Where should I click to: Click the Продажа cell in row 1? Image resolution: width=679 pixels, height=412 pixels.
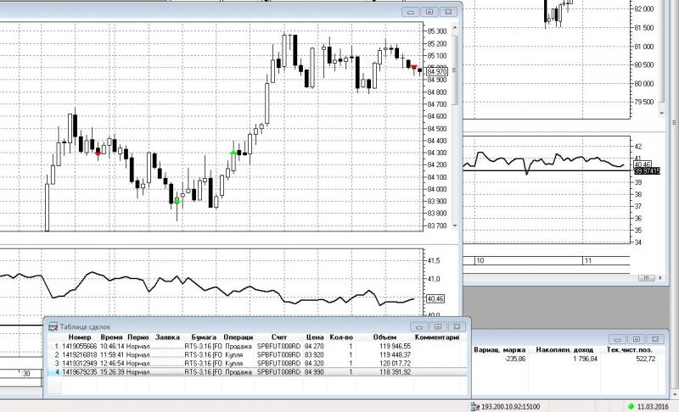238,346
